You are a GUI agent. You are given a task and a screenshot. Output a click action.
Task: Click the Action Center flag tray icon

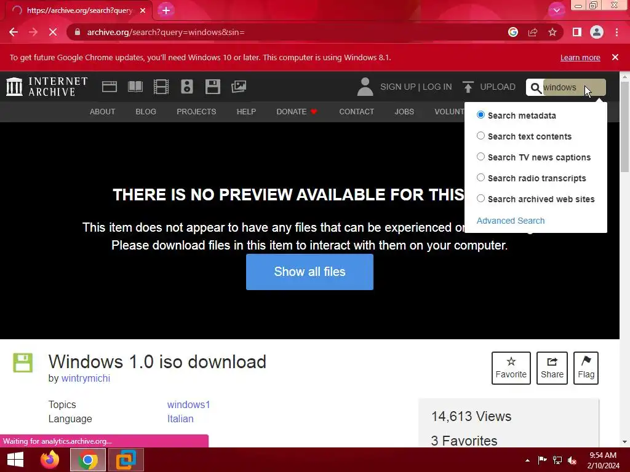542,460
